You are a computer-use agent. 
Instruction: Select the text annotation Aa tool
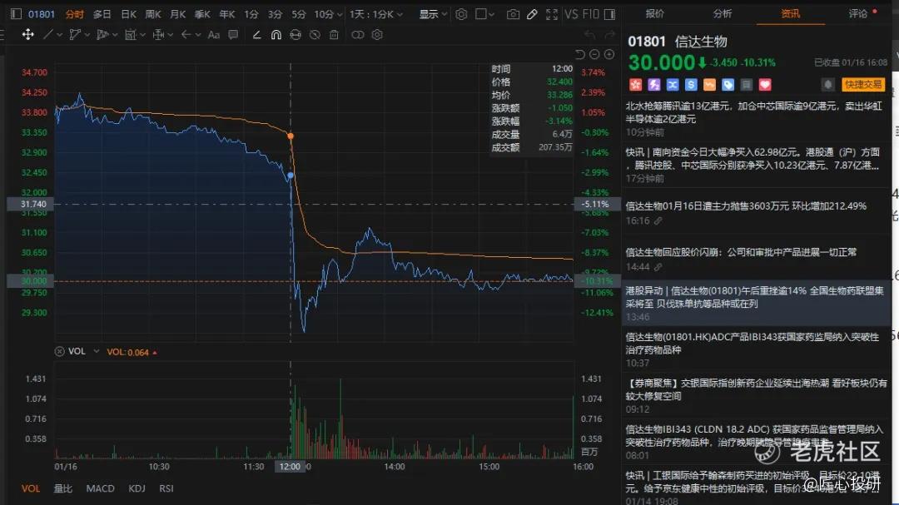coord(214,35)
